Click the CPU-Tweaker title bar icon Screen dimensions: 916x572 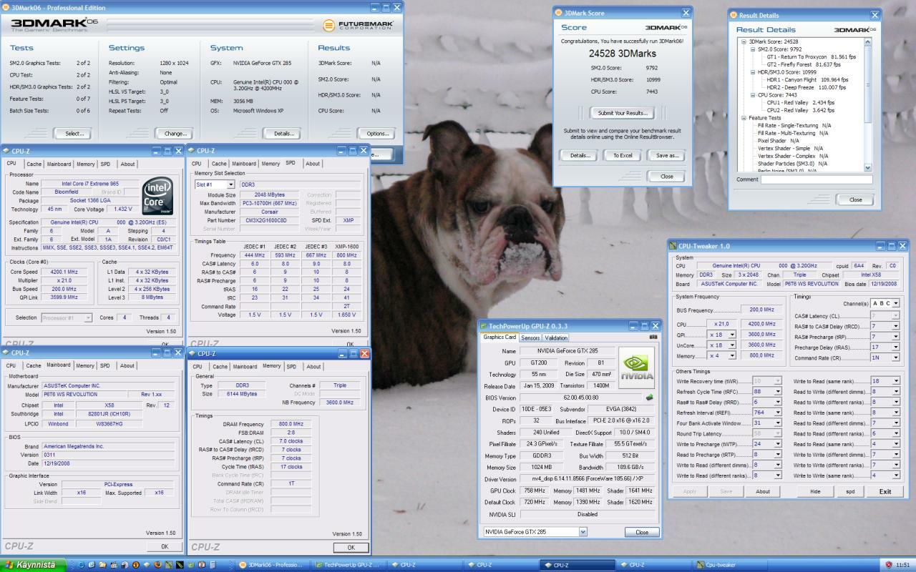coord(673,246)
